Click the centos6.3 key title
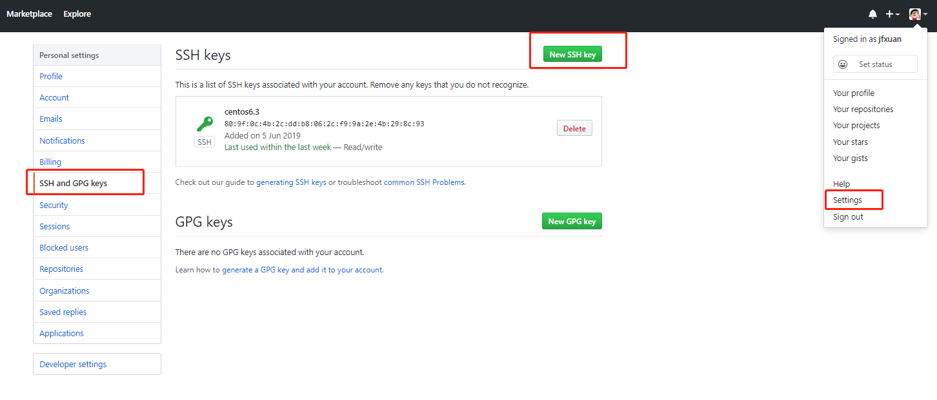This screenshot has height=400, width=937. coord(241,111)
